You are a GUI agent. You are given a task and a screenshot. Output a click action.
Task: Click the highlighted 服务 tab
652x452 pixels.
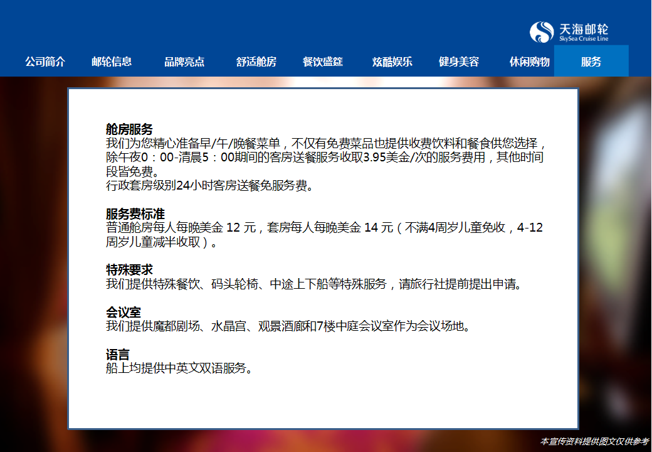[591, 61]
